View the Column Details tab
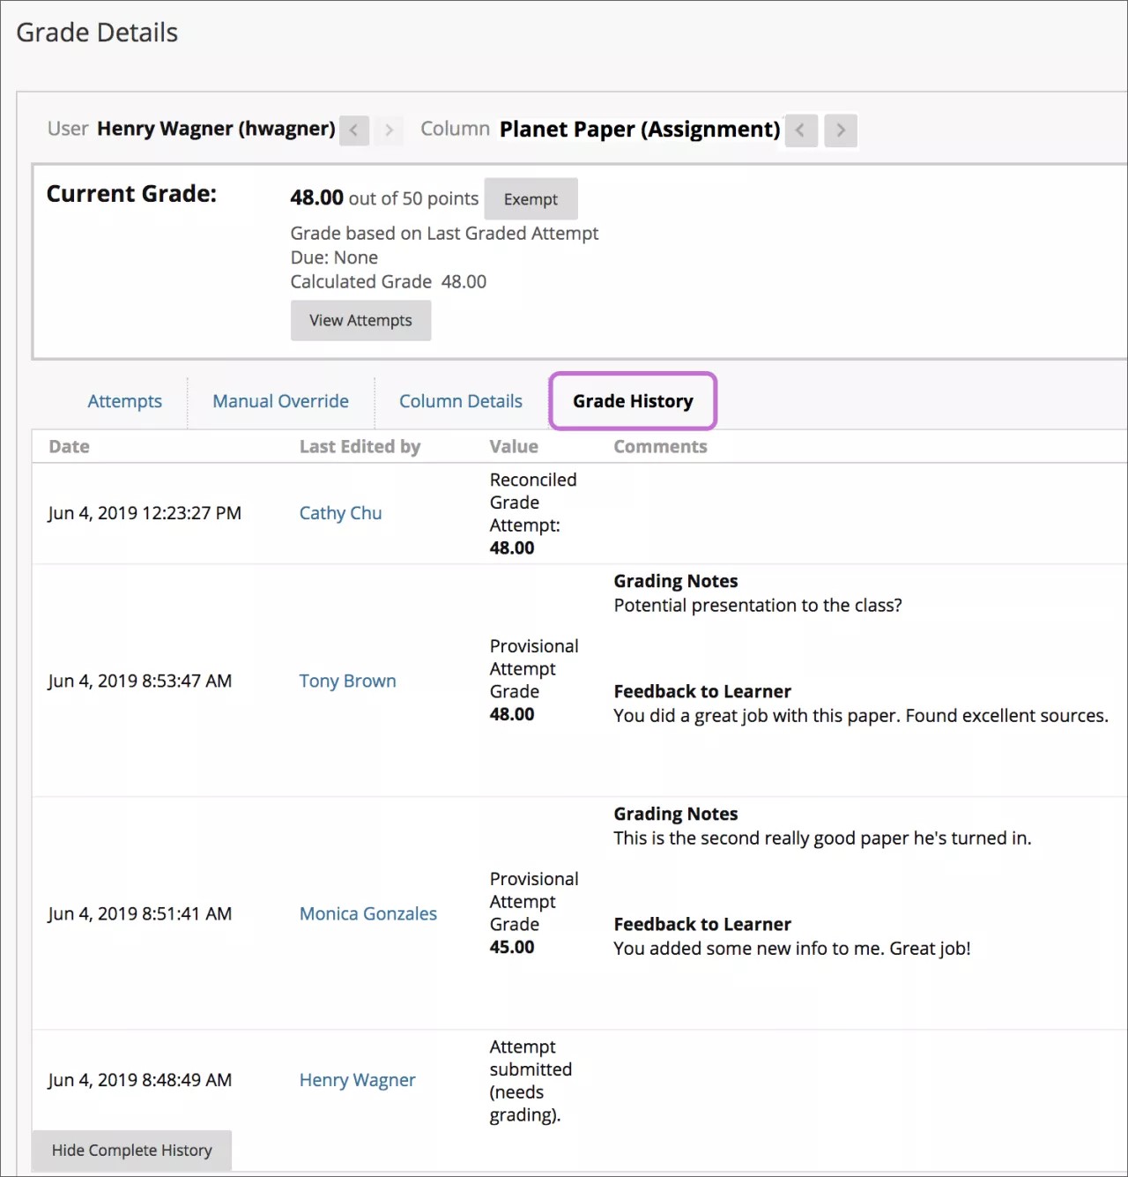The width and height of the screenshot is (1128, 1177). [460, 401]
